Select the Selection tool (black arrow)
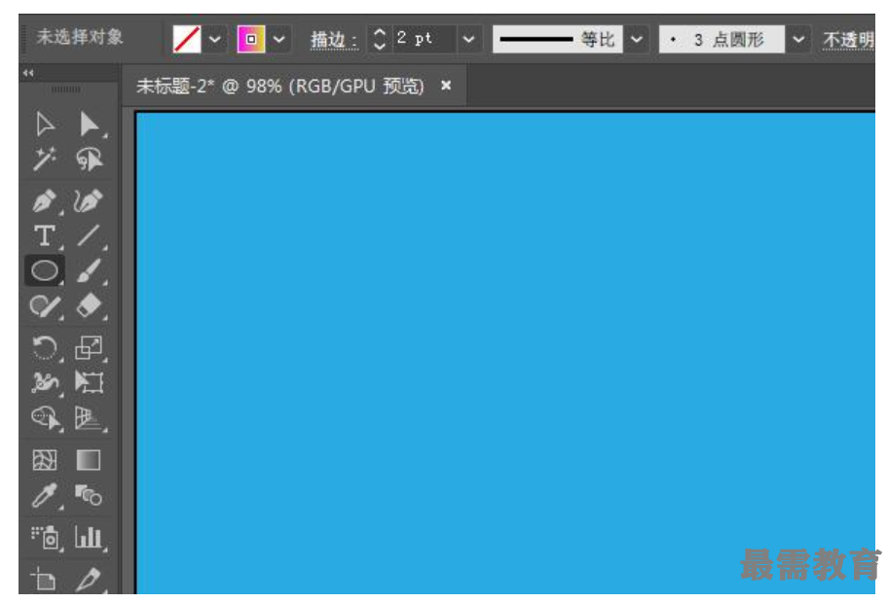Screen dimensions: 888x603 coord(45,124)
